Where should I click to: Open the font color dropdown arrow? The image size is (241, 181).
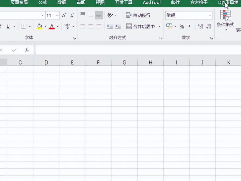coord(58,26)
